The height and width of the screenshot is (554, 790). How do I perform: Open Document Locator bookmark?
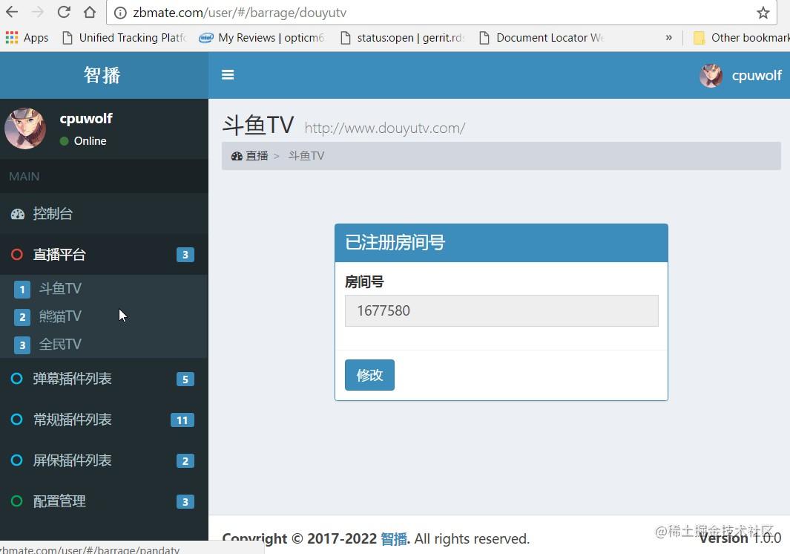coord(541,38)
